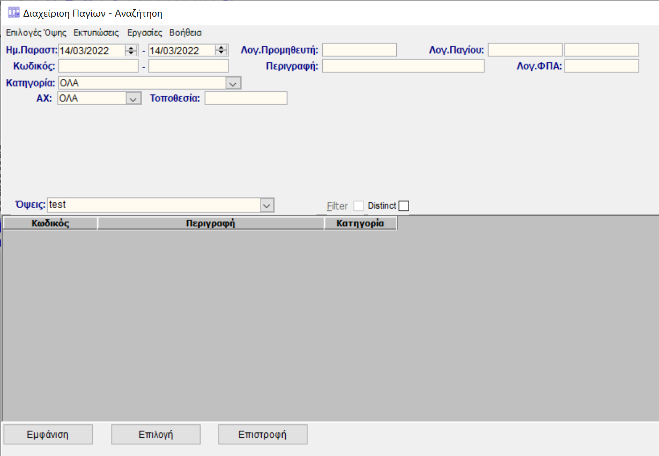
Task: Open the ΑΧ dropdown list
Action: pos(132,99)
